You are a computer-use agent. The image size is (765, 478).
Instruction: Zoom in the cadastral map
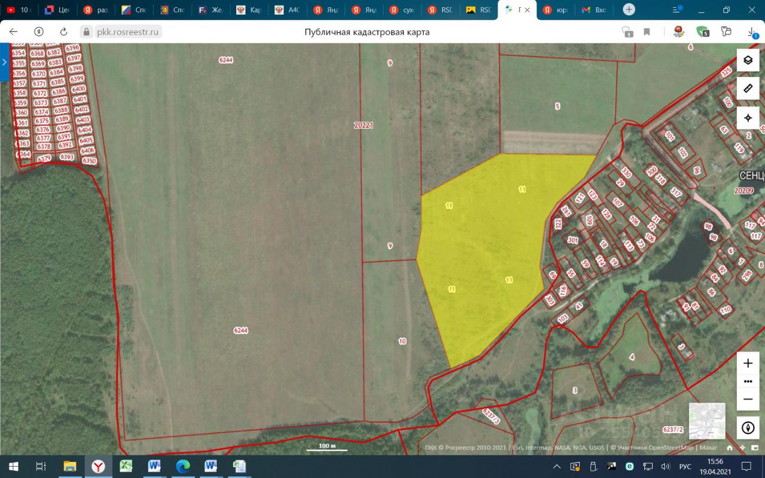[748, 363]
